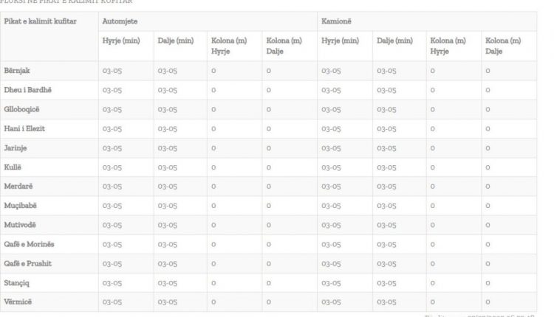Click the Vërmicë row label
The image size is (554, 317).
18,302
